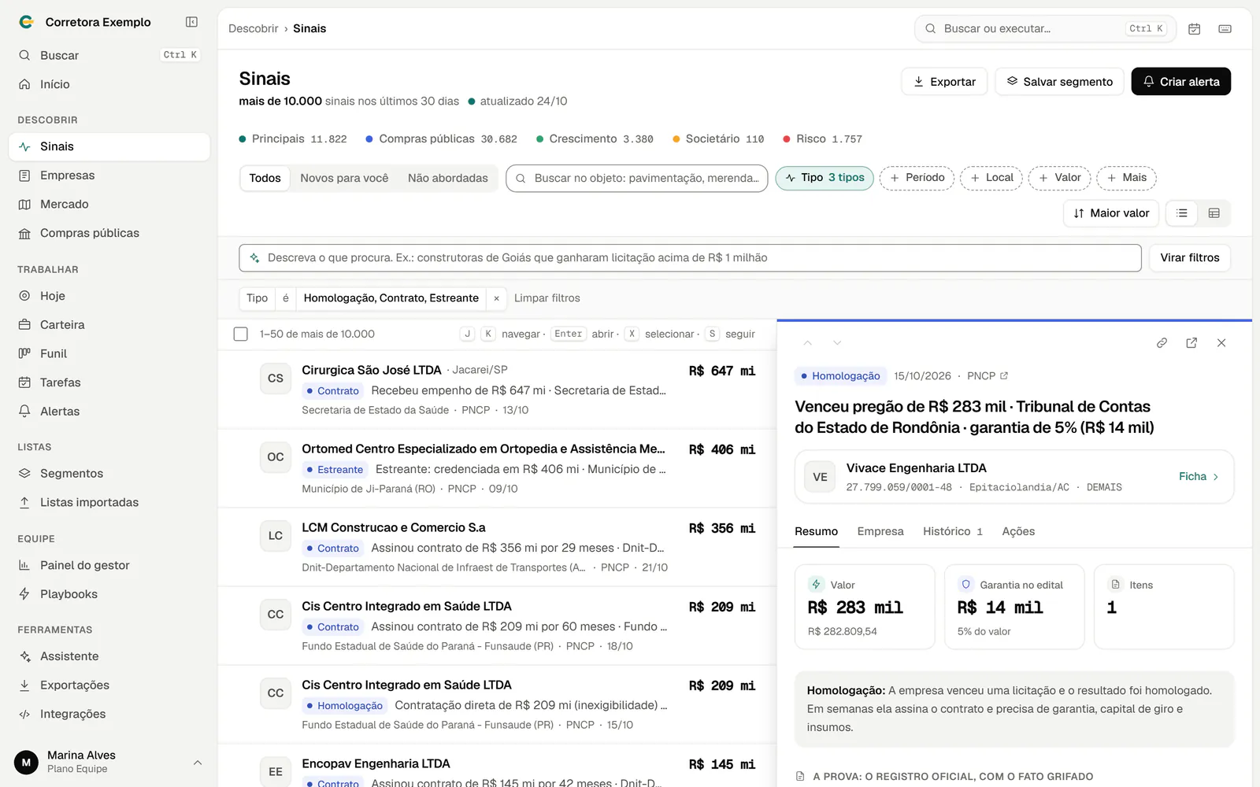The image size is (1260, 787).
Task: Open signal in new window icon
Action: coord(1191,343)
